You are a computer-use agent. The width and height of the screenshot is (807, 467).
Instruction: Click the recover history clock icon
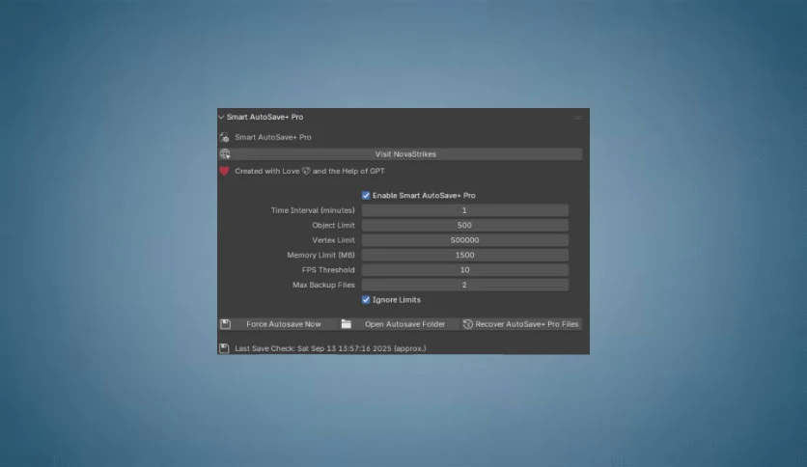click(x=468, y=324)
